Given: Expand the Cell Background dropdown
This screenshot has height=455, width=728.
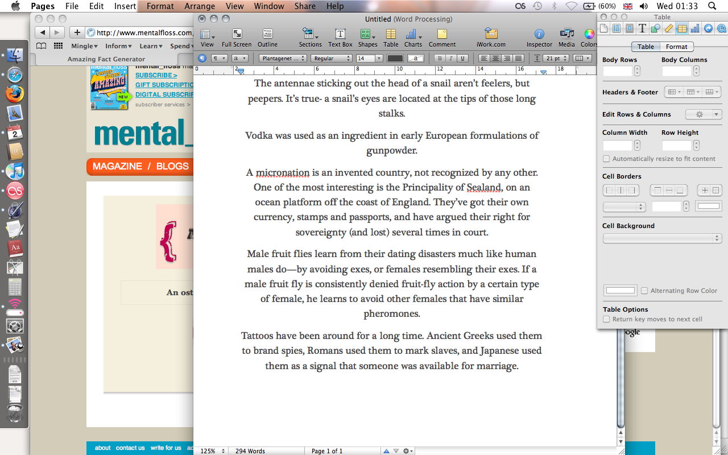Looking at the screenshot, I should pyautogui.click(x=662, y=238).
